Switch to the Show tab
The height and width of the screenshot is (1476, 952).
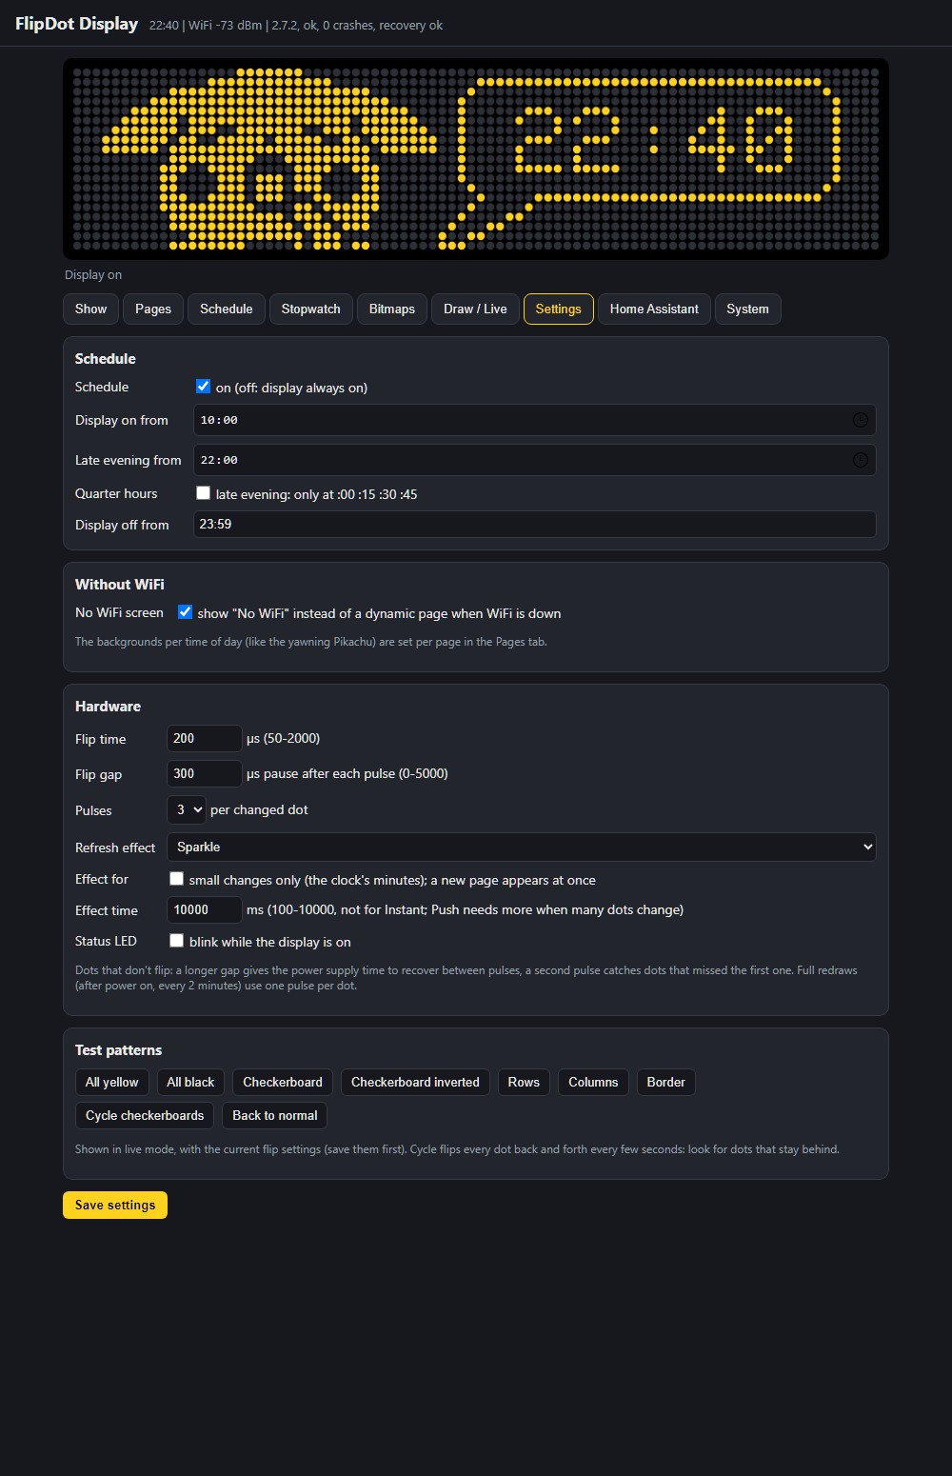click(x=91, y=309)
